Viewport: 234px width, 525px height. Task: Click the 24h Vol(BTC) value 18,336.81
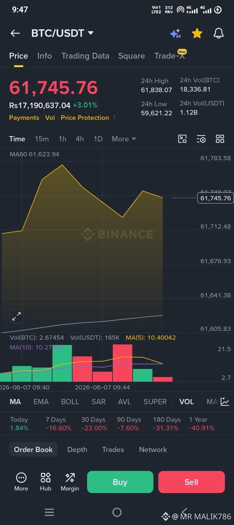pos(195,89)
